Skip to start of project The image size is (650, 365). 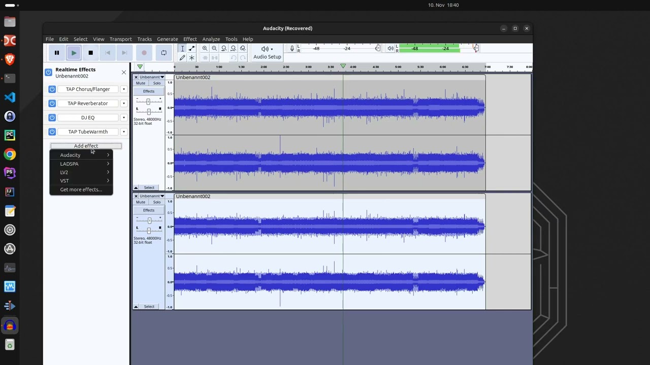(x=108, y=53)
